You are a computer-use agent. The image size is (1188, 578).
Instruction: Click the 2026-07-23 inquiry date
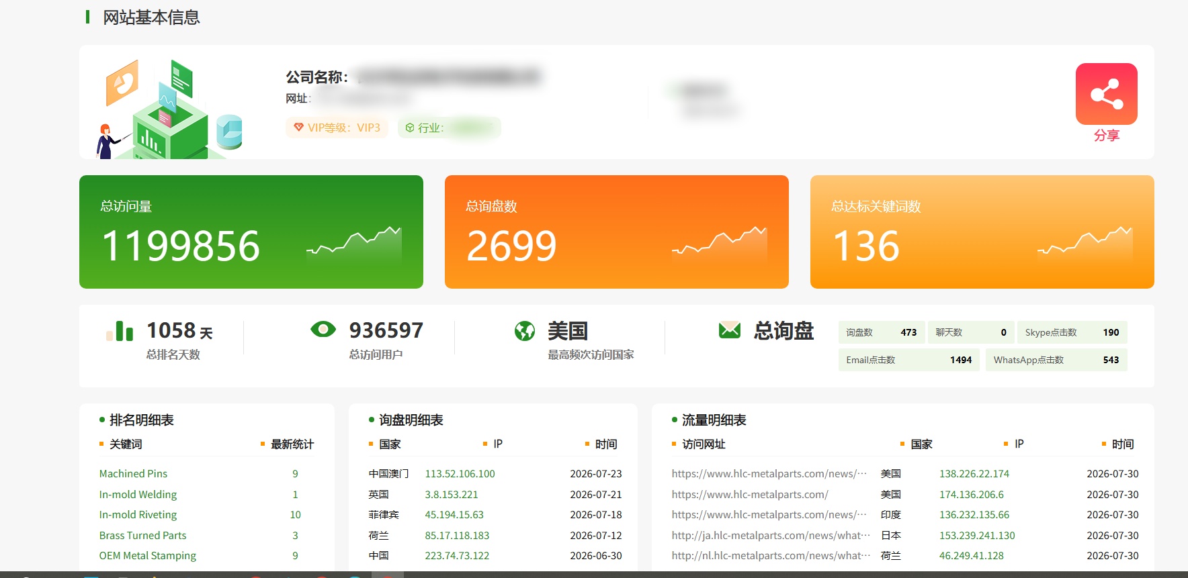pyautogui.click(x=596, y=474)
